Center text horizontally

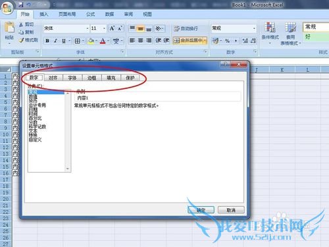140,40
